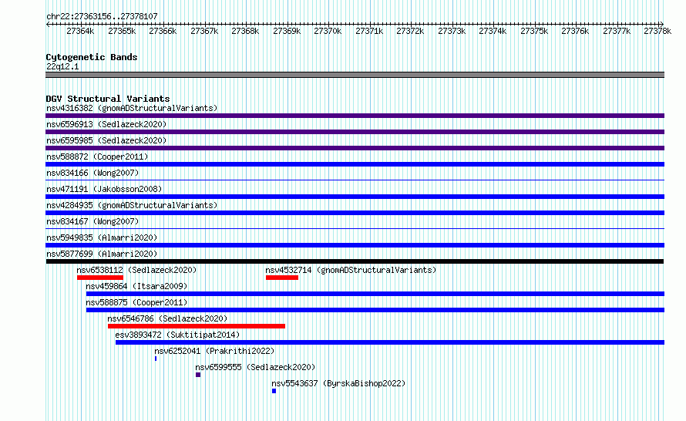Select the small nsv5543637 blue marker
Viewport: 686px width, 421px height.
tap(274, 391)
